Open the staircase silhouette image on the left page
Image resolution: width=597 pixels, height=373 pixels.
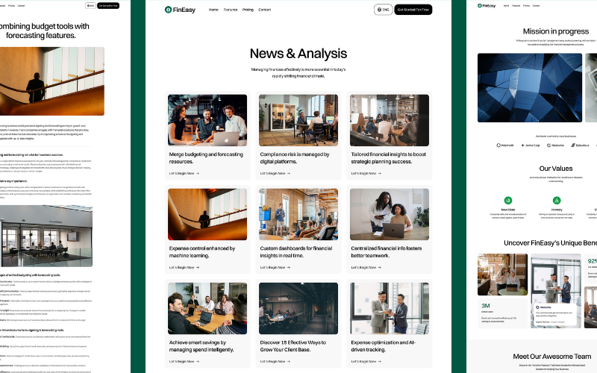[52, 81]
